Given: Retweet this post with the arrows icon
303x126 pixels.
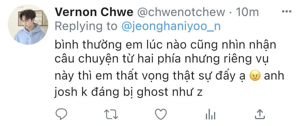Looking at the screenshot, I should click(111, 114).
